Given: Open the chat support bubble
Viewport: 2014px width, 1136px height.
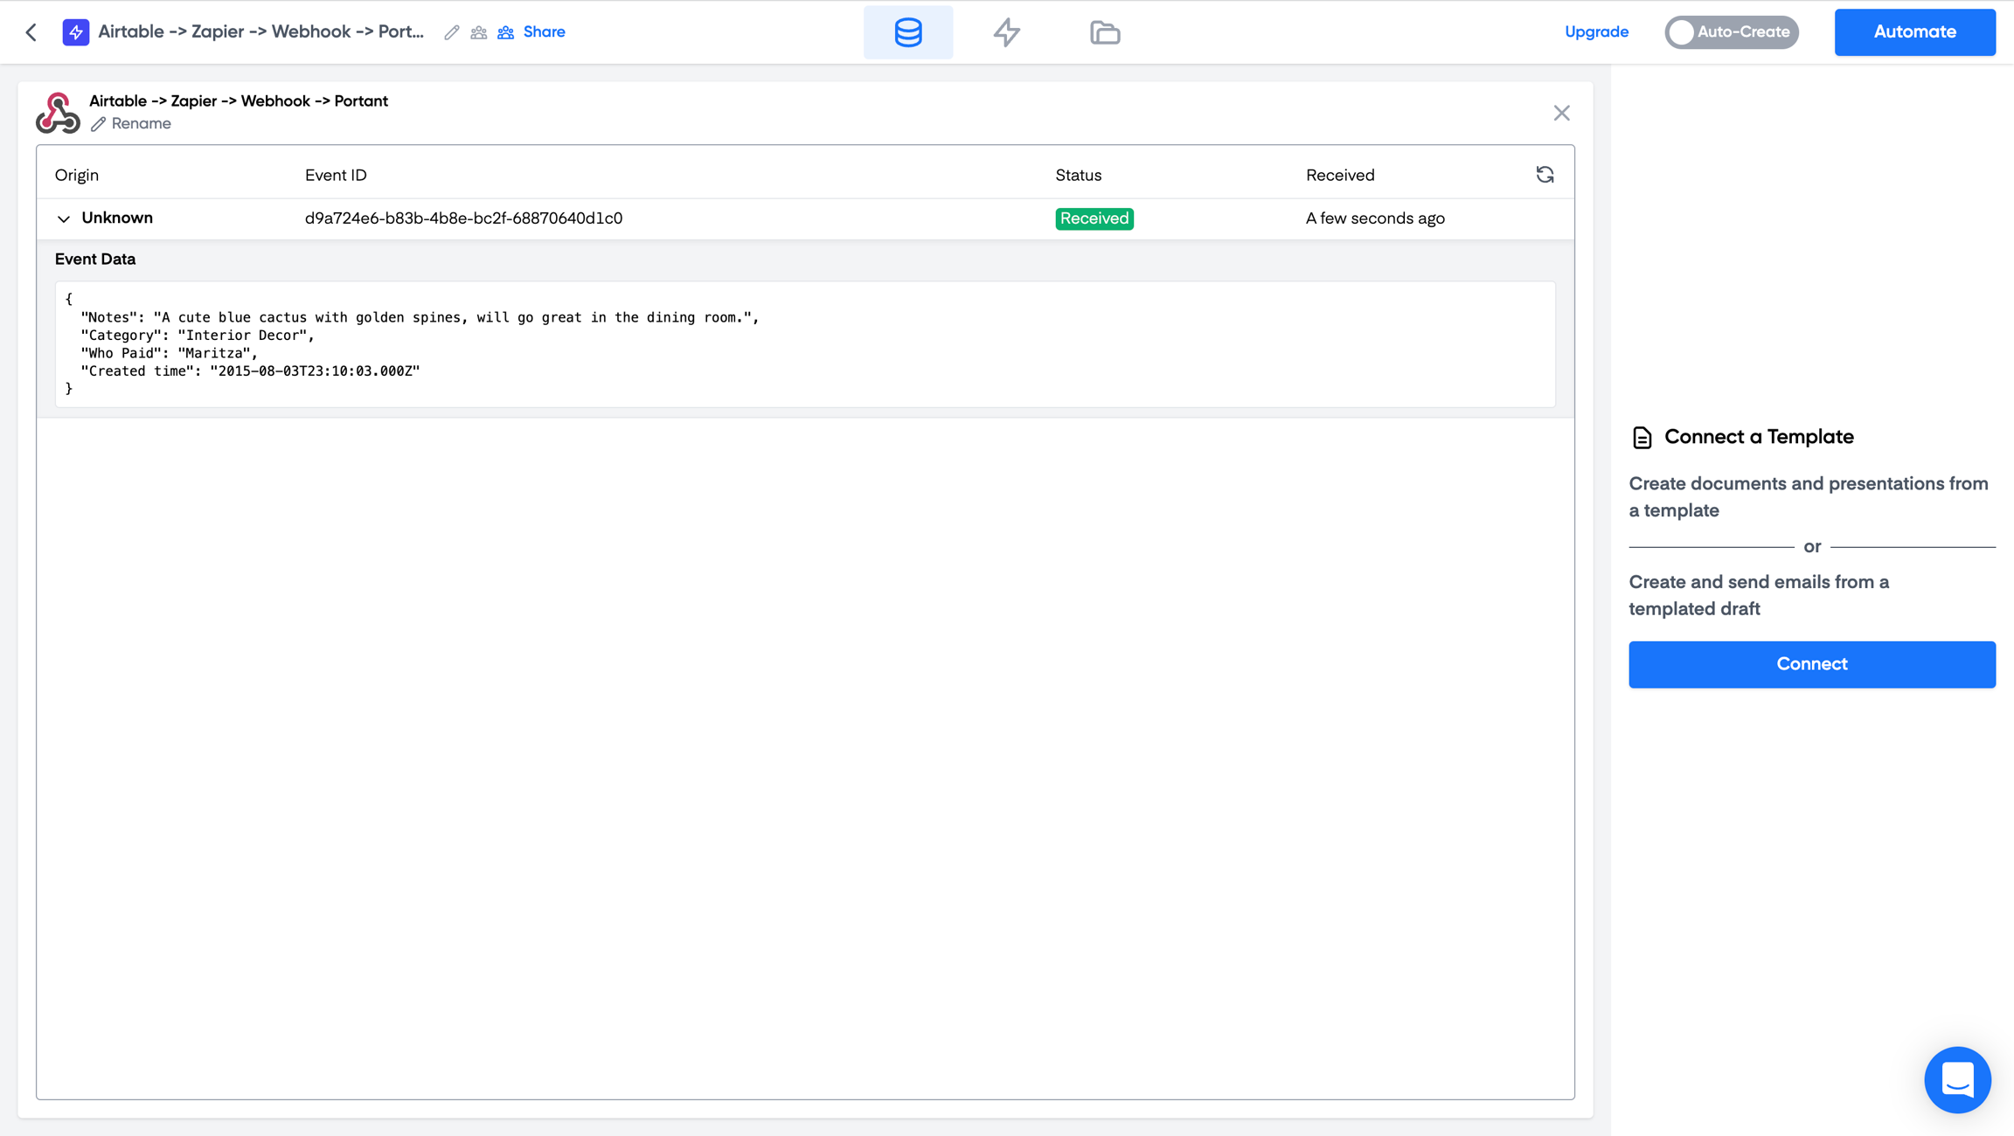Looking at the screenshot, I should [1957, 1079].
